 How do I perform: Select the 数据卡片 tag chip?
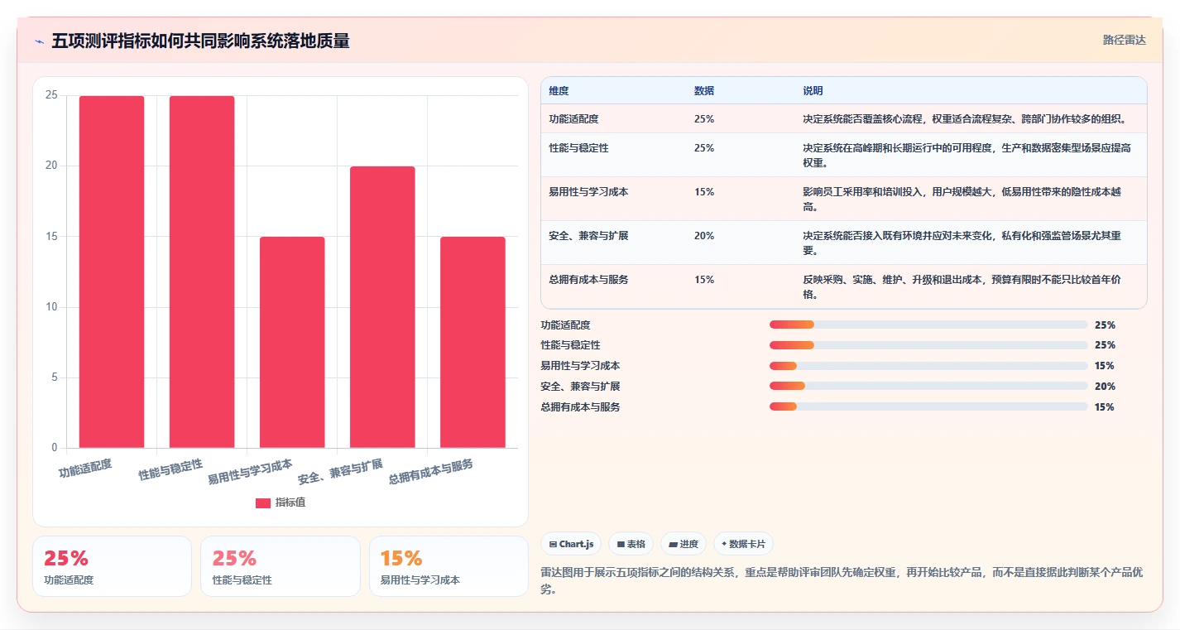pyautogui.click(x=743, y=544)
